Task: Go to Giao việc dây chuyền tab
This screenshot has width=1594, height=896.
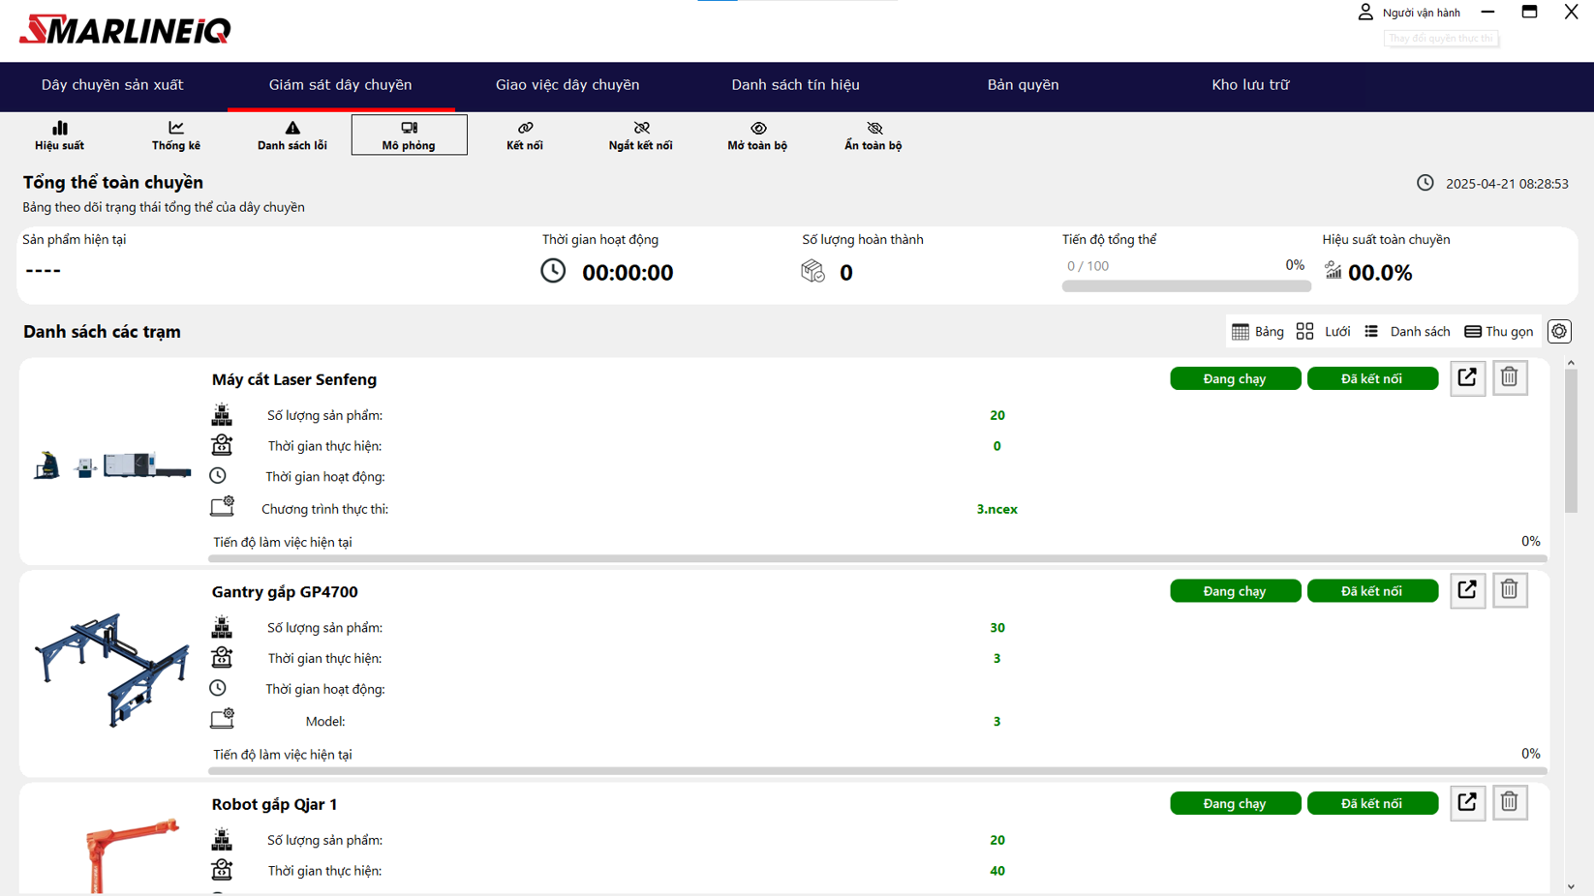Action: click(x=567, y=85)
